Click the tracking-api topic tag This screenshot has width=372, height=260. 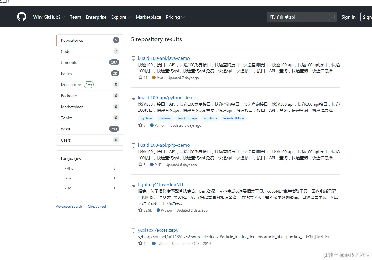187,118
